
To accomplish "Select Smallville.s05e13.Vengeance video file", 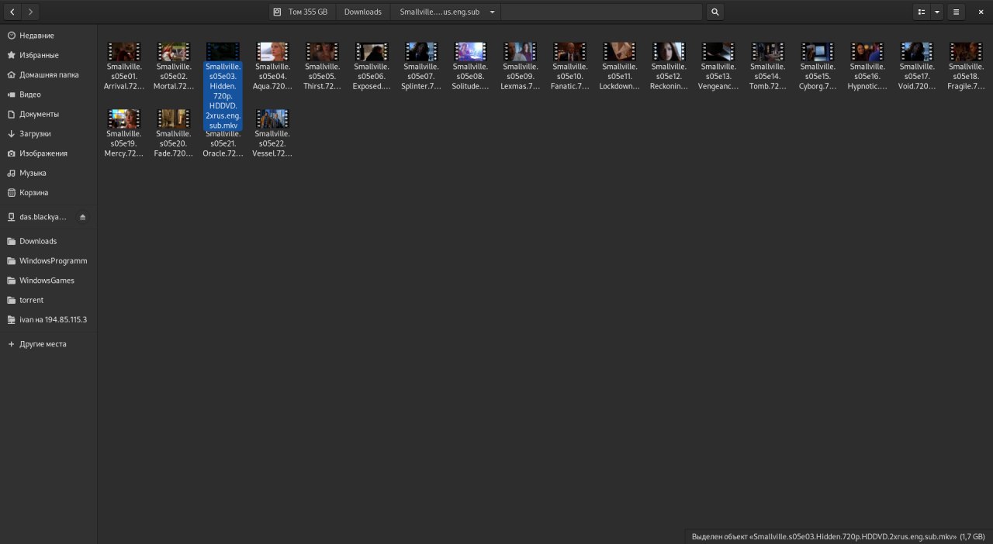I will (x=718, y=66).
